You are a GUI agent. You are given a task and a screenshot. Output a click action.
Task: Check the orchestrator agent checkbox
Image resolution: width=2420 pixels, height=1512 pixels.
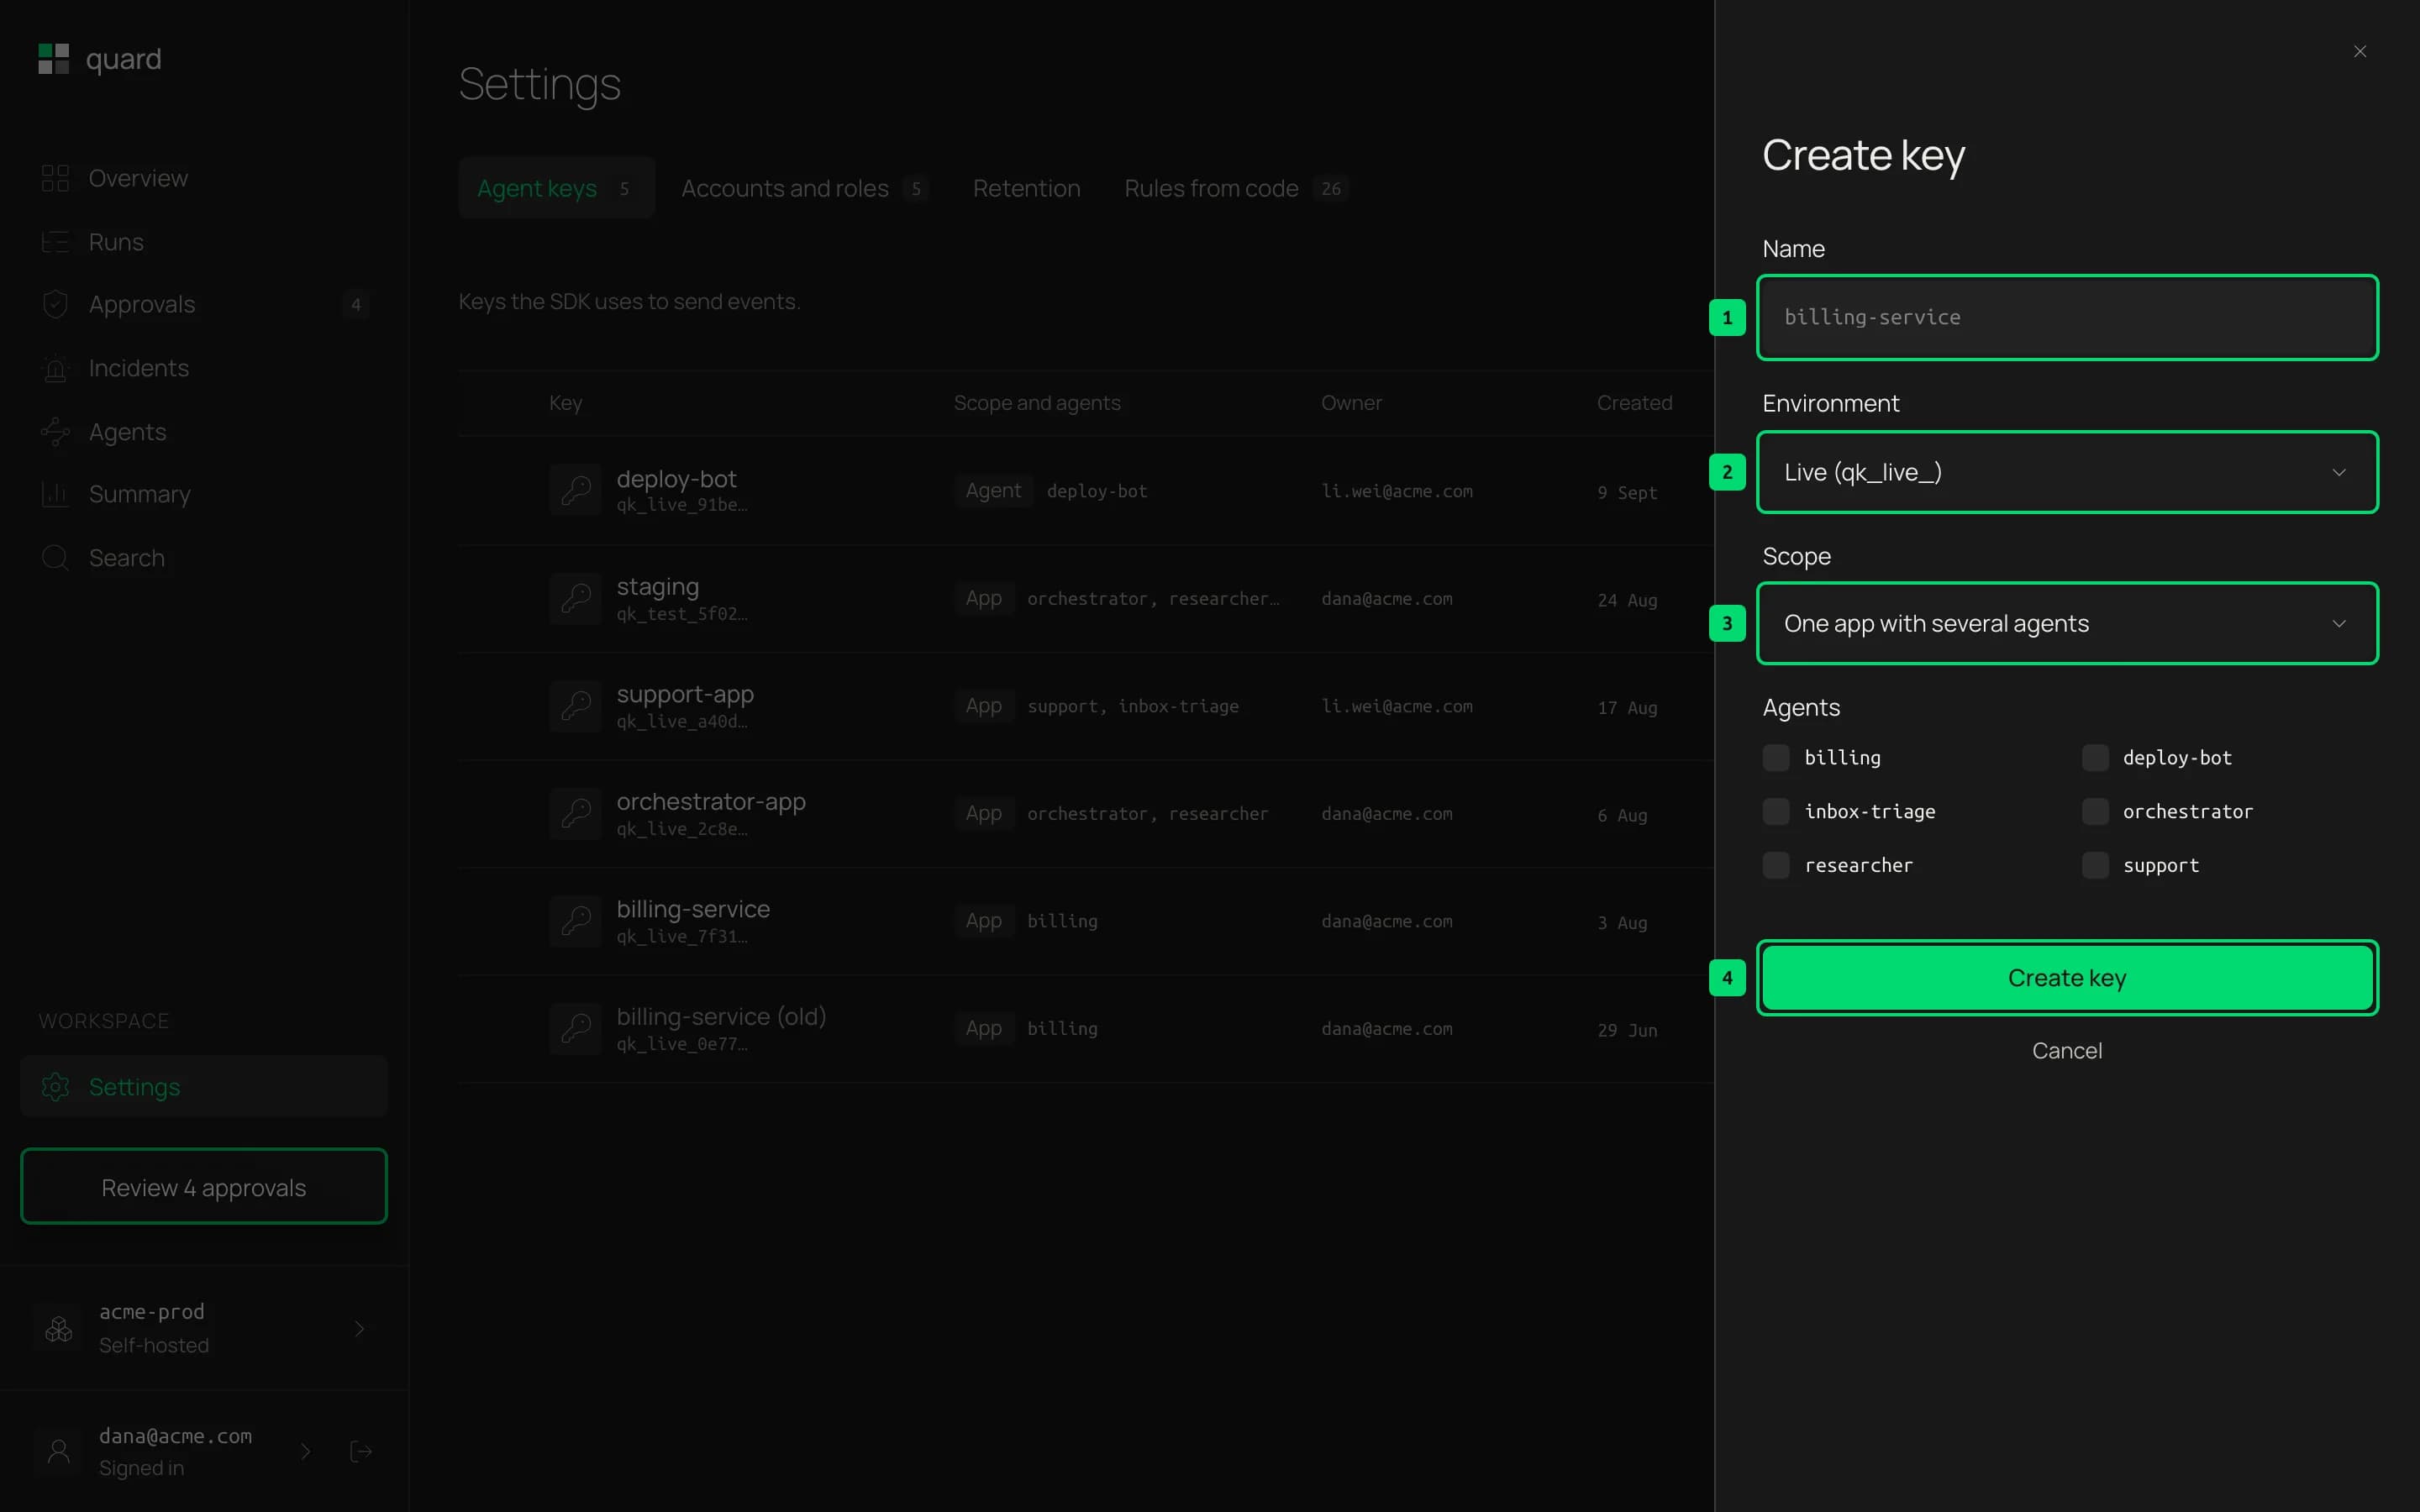2095,811
